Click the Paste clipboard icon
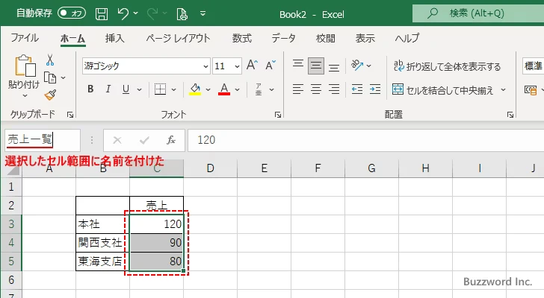This screenshot has width=544, height=298. pos(25,66)
